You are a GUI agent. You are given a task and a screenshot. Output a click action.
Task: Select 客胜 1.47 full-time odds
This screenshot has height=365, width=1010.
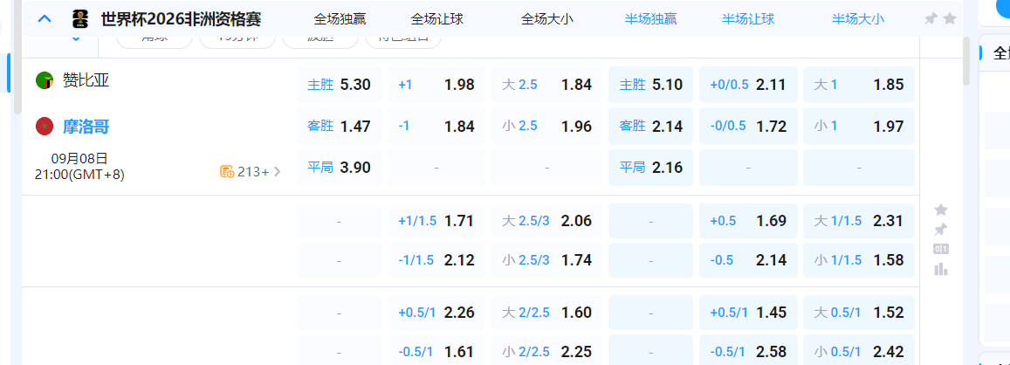tap(339, 126)
